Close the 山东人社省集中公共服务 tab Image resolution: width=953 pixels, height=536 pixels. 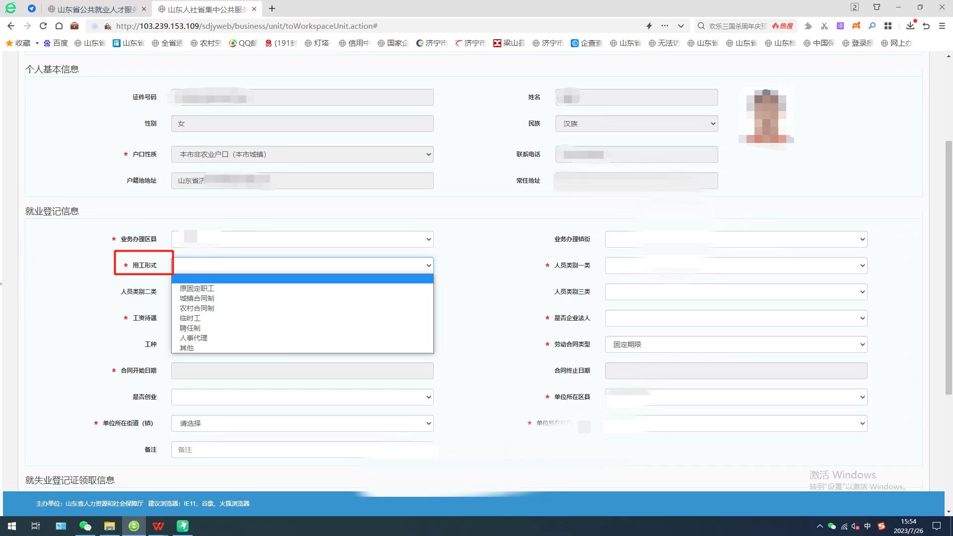point(254,9)
